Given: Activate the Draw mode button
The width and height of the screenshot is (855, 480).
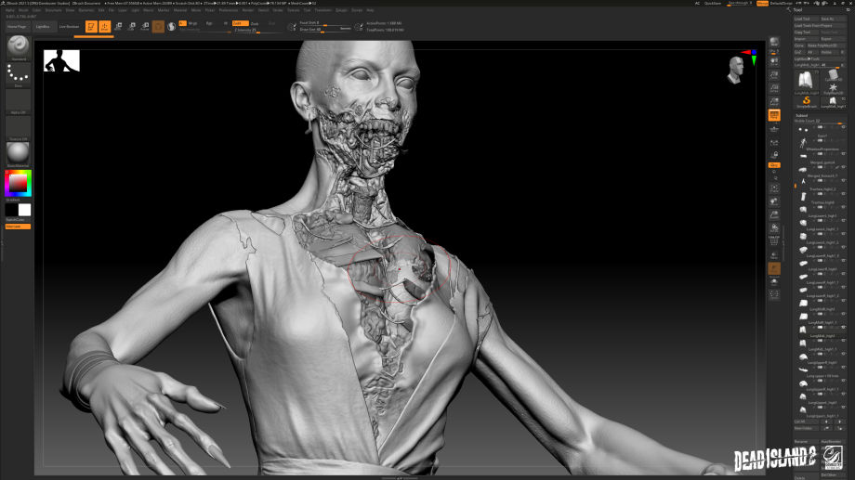Looking at the screenshot, I should click(x=105, y=26).
